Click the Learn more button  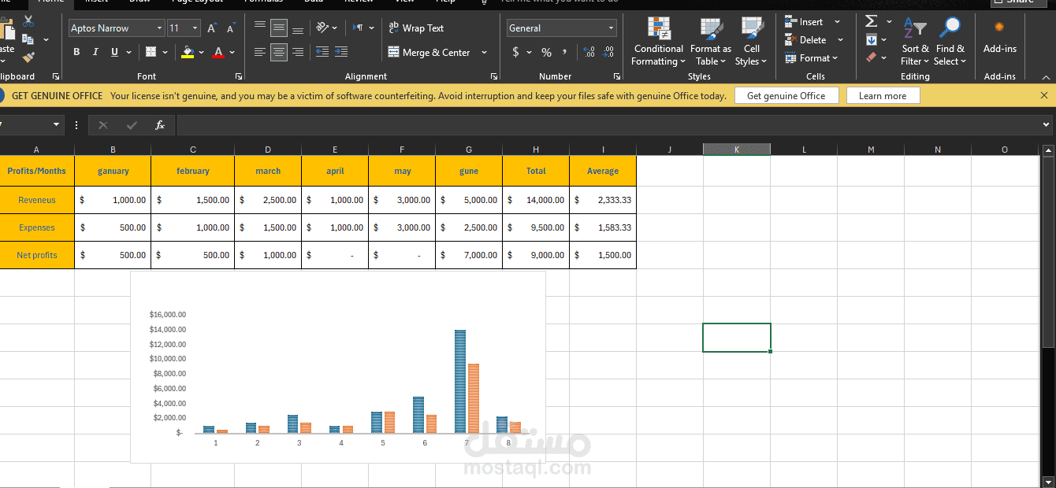882,95
